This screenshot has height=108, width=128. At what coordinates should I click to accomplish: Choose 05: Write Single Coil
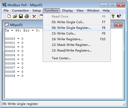pyautogui.click(x=77, y=22)
